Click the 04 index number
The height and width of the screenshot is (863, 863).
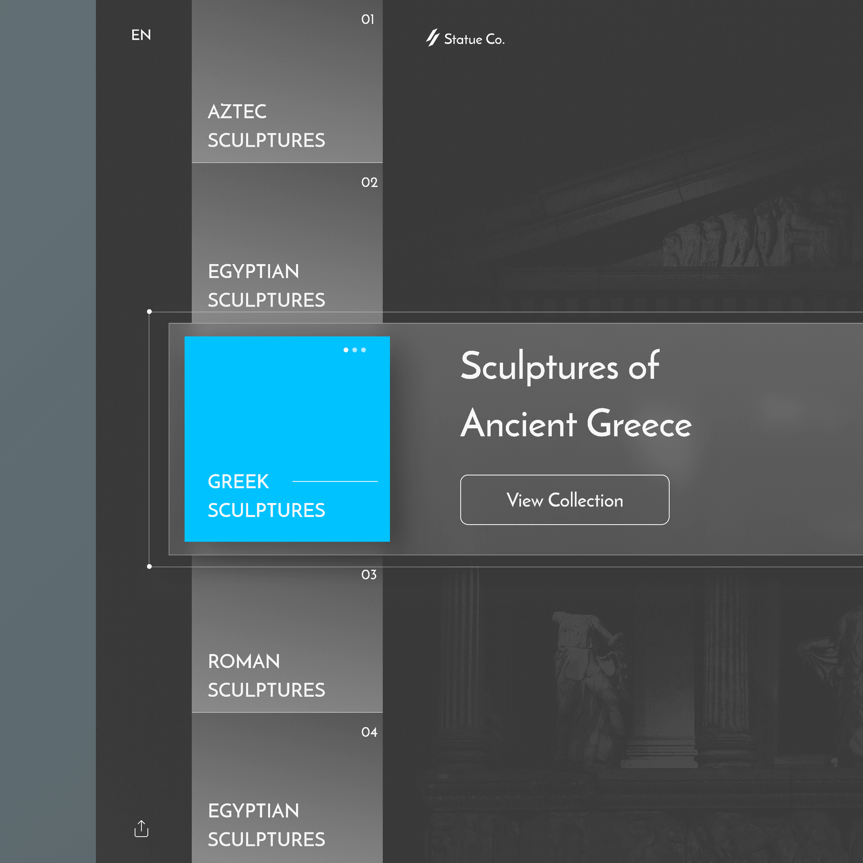click(370, 732)
